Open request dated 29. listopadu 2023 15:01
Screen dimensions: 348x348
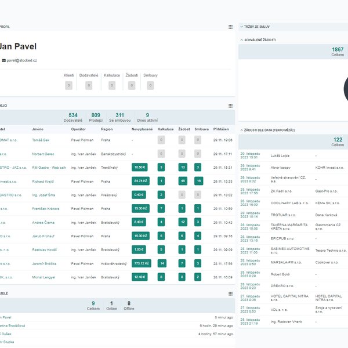(x=253, y=155)
